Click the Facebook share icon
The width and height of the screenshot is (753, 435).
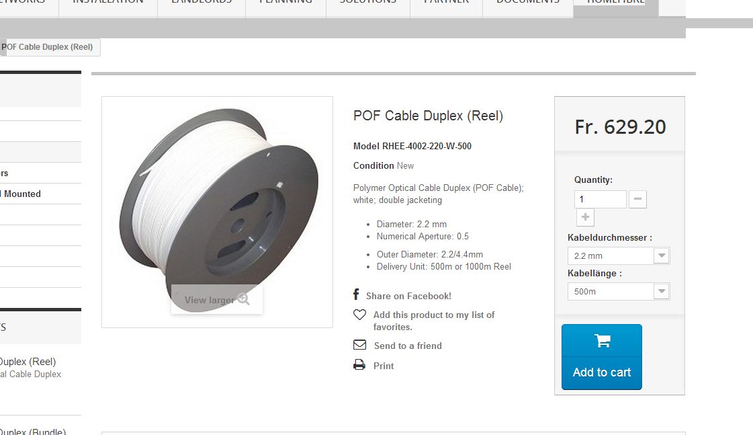coord(356,294)
